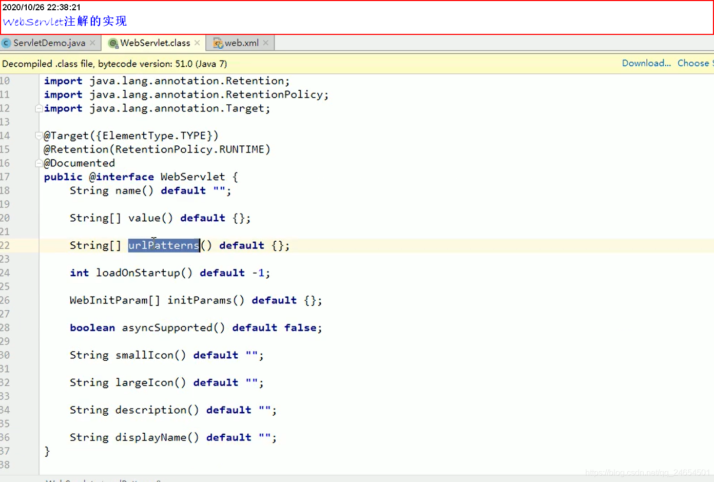Collapse the imports fold marker at line 12
The image size is (714, 482).
[x=38, y=109]
